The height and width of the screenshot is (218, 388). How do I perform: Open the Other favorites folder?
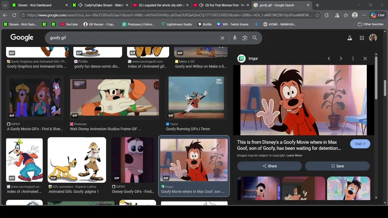click(x=370, y=24)
